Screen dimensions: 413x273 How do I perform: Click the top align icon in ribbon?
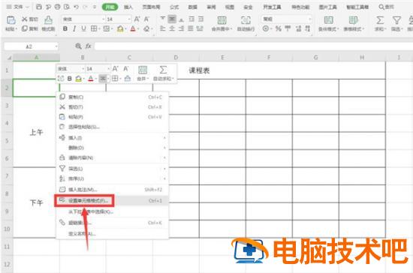(162, 19)
